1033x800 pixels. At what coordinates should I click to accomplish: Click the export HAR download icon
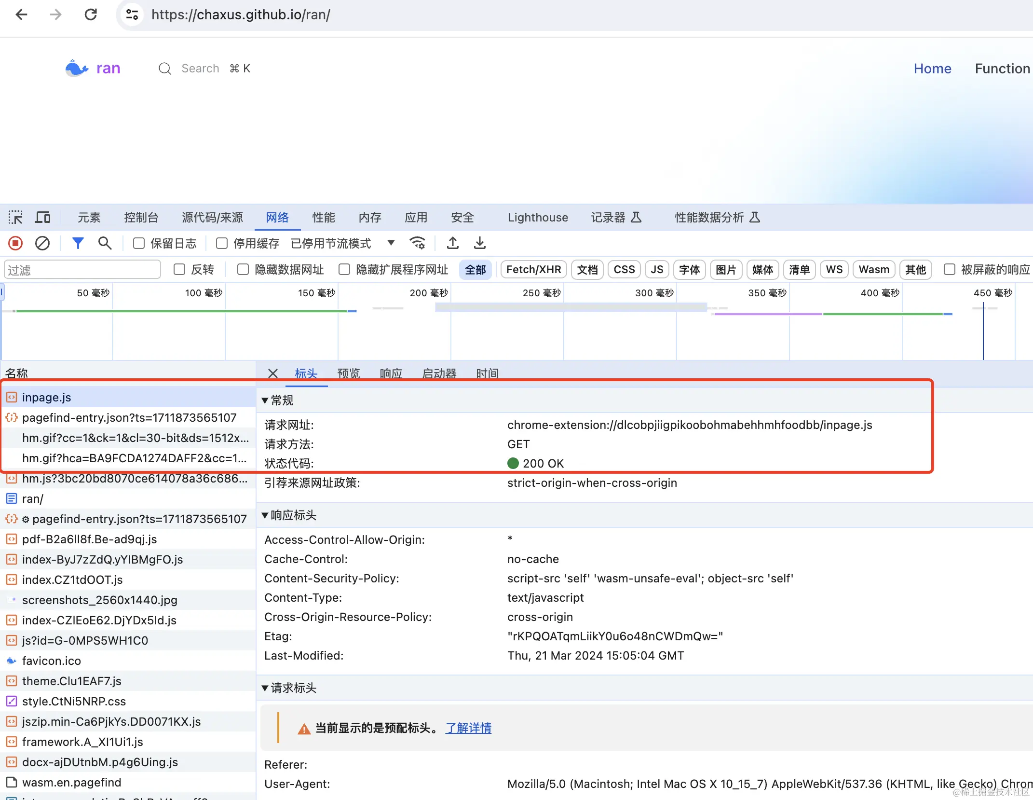pos(479,243)
